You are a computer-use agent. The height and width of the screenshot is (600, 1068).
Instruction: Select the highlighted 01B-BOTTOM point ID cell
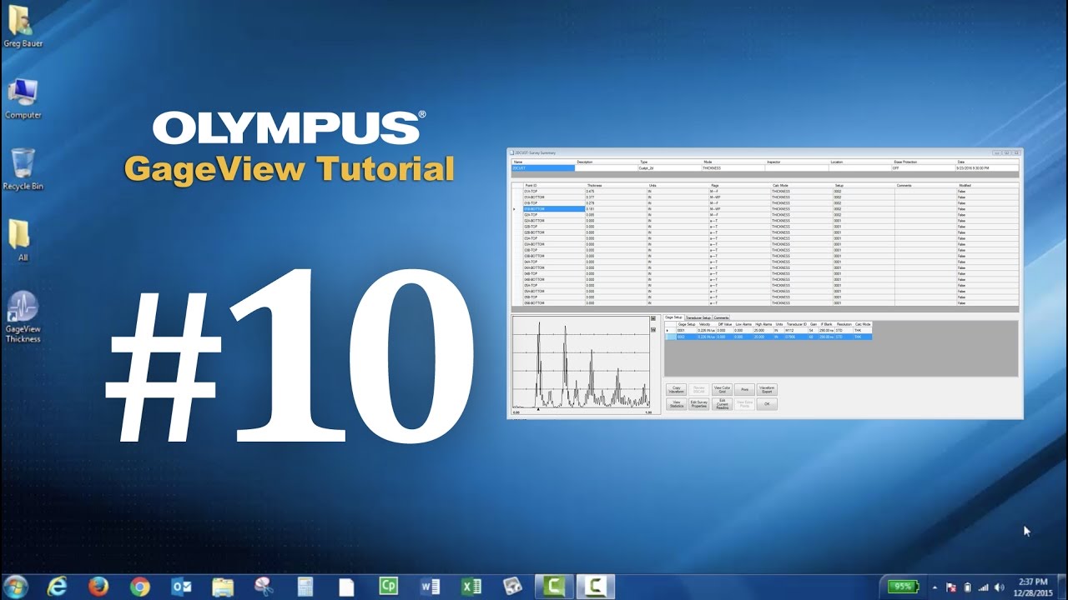click(x=554, y=209)
